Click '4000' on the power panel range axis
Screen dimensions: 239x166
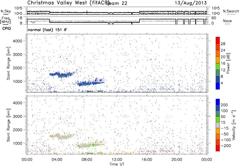[x=18, y=41]
